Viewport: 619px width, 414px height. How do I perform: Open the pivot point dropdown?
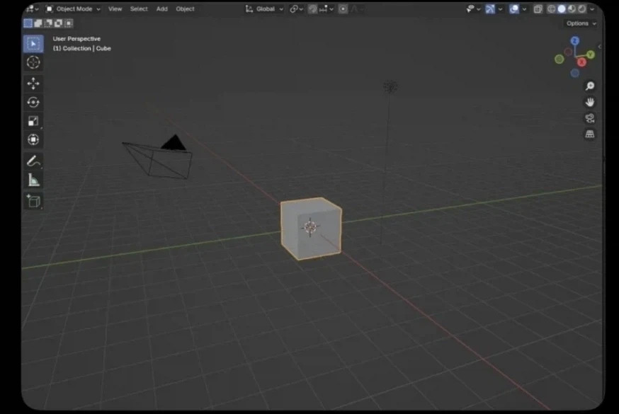coord(297,8)
